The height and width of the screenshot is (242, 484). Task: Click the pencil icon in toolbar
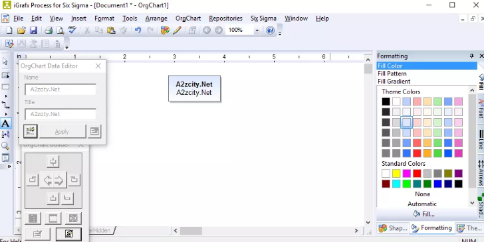click(x=177, y=30)
